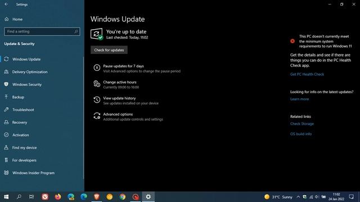The height and width of the screenshot is (202, 360).
Task: Open Edge Beta with badge on taskbar
Action: [x=71, y=197]
